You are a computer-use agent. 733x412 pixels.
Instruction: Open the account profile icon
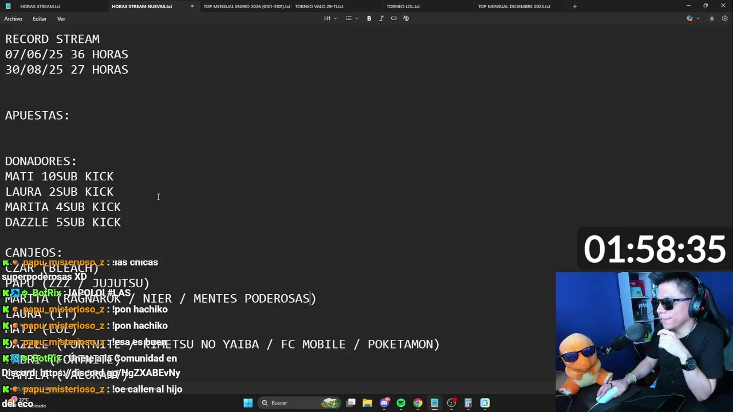coord(712,18)
